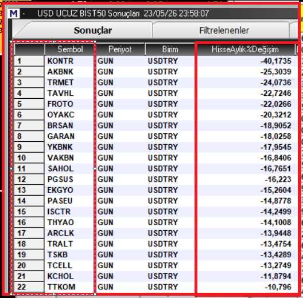Click the value -20,3212 for OYAKC
Viewport: 303px width, 298px height.
(x=276, y=115)
